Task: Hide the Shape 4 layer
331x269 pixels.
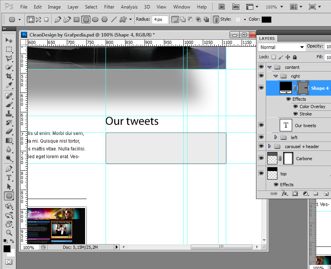Action: point(261,87)
